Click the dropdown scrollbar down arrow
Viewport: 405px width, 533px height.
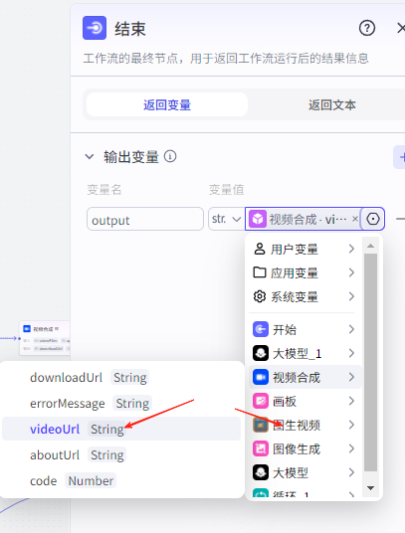click(370, 488)
